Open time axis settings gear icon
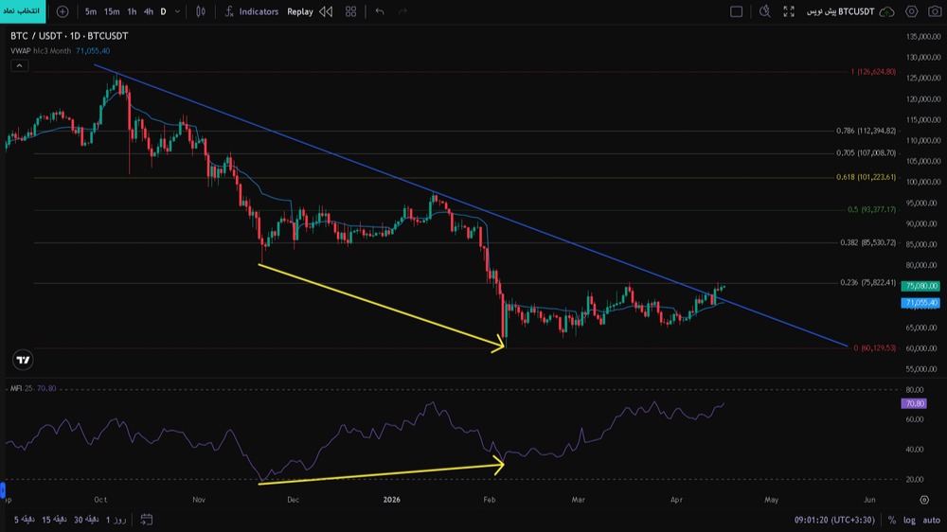This screenshot has height=532, width=947. point(924,500)
